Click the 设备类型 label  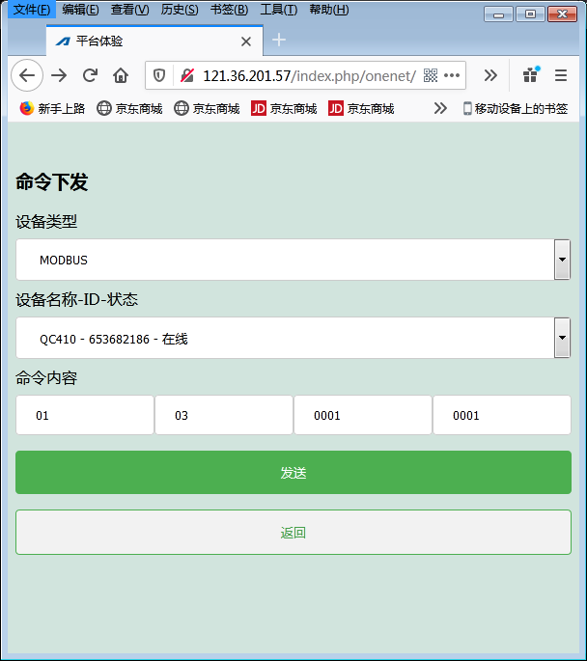click(46, 221)
